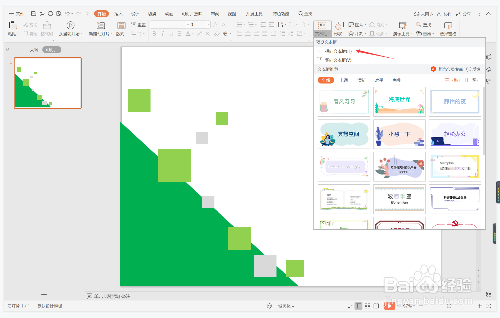Screen dimensions: 500x318
Task: Click the 全部 category filter
Action: (x=326, y=80)
